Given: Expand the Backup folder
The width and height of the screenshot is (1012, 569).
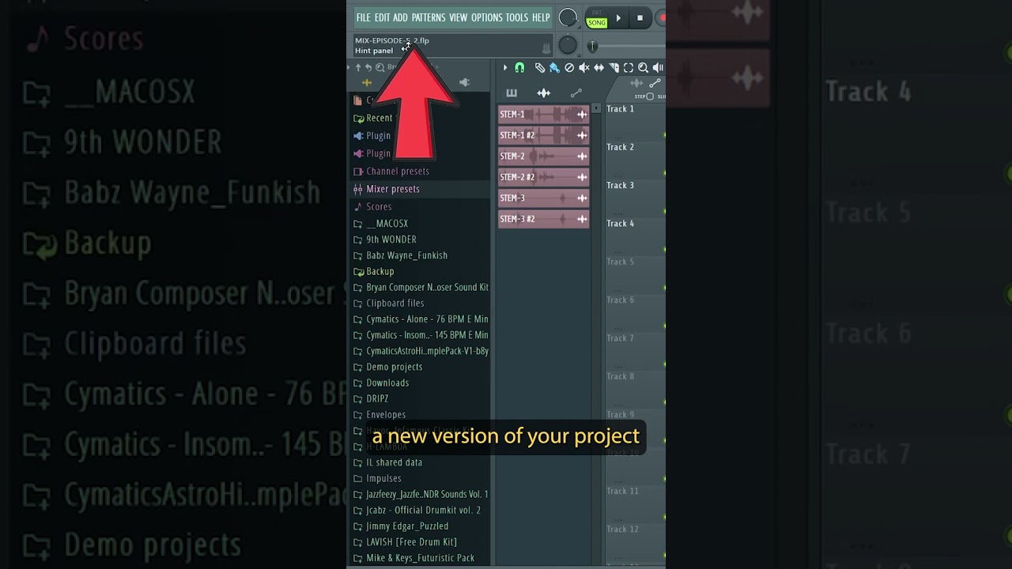Looking at the screenshot, I should click(x=373, y=271).
